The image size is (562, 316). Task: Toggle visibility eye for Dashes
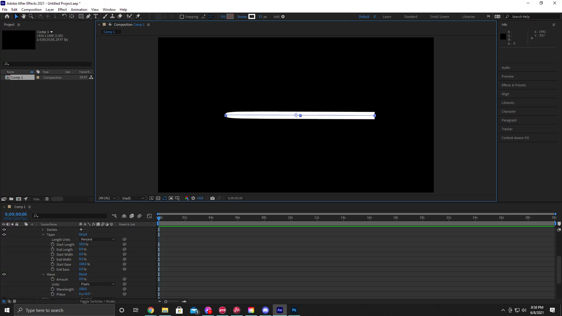click(x=4, y=230)
